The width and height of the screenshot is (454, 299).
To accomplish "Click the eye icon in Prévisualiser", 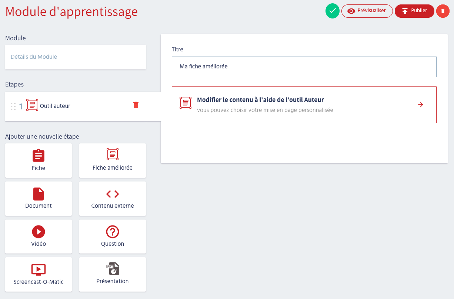I will (x=351, y=11).
